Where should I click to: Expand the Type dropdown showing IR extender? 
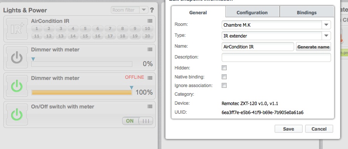326,36
